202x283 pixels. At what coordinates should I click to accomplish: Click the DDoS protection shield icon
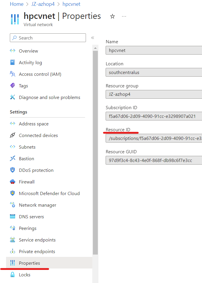coord(12,170)
